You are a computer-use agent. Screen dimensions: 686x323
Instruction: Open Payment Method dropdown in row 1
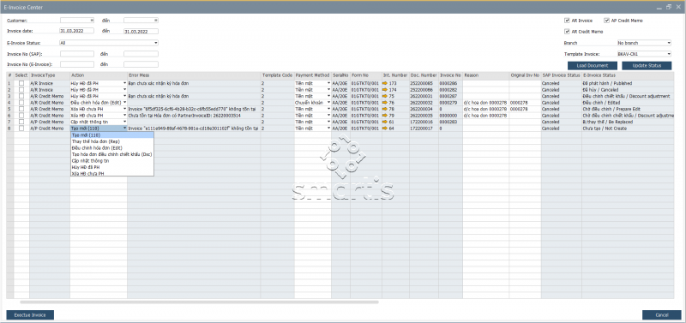coord(328,83)
